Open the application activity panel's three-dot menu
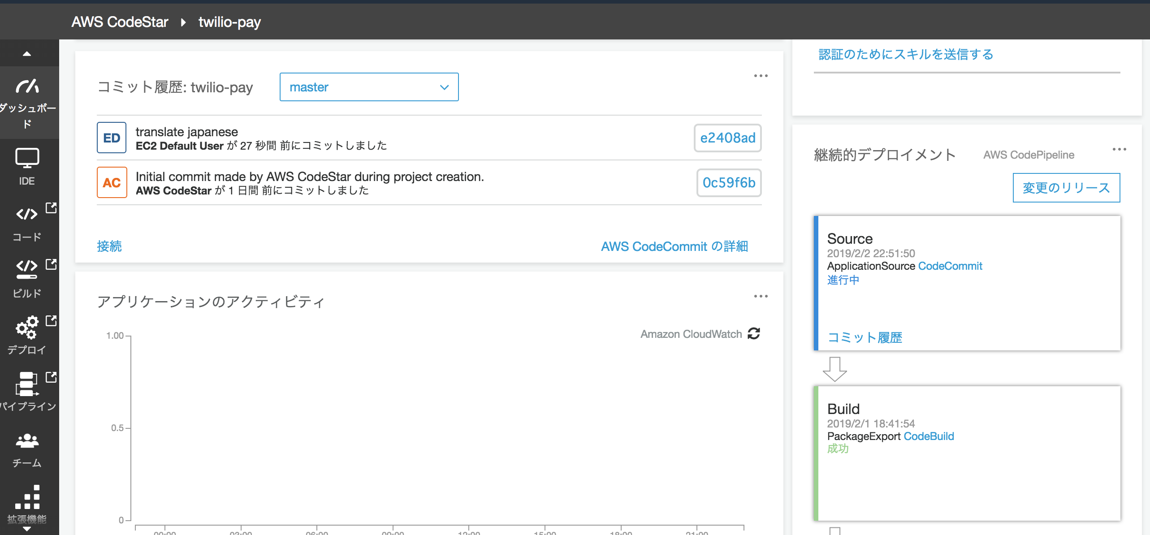This screenshot has height=535, width=1150. coord(761,296)
